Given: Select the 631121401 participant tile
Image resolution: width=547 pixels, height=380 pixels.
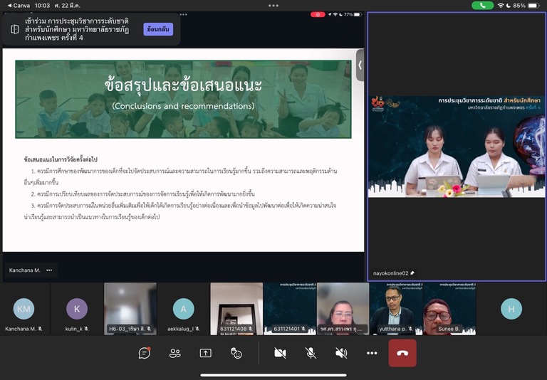Looking at the screenshot, I should 290,309.
